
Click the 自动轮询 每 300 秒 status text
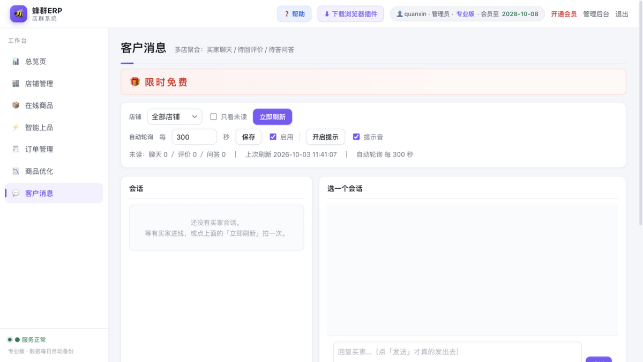[x=385, y=154]
